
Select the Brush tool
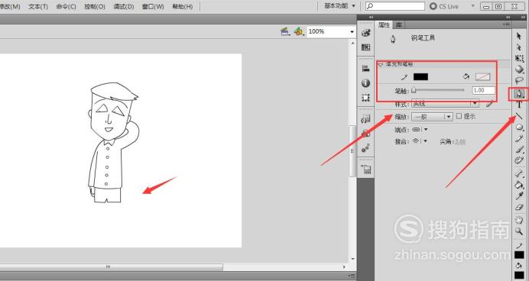point(519,150)
